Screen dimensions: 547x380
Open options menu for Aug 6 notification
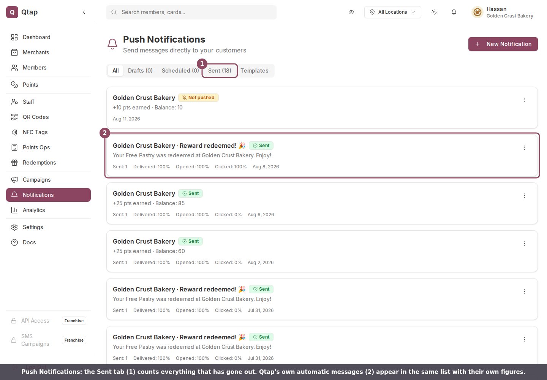[525, 196]
